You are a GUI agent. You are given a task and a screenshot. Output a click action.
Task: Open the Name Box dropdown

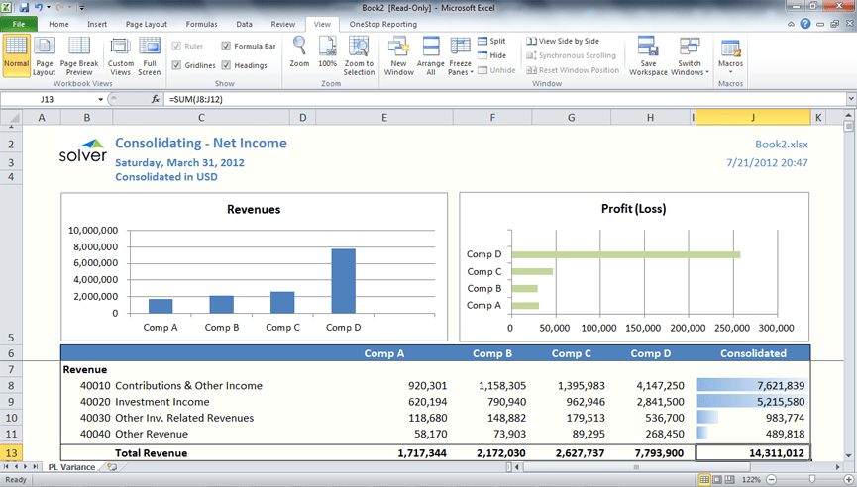pos(101,99)
